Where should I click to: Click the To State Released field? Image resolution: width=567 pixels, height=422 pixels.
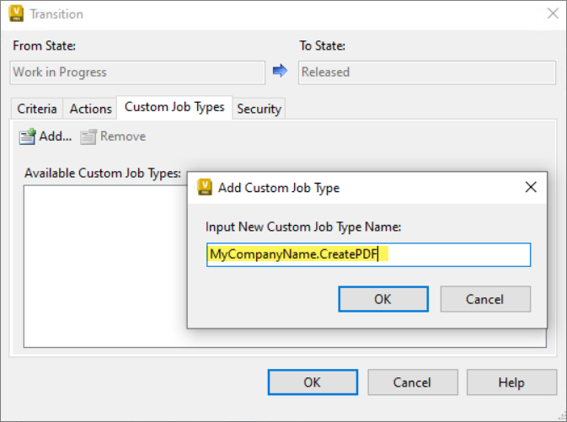coord(426,72)
